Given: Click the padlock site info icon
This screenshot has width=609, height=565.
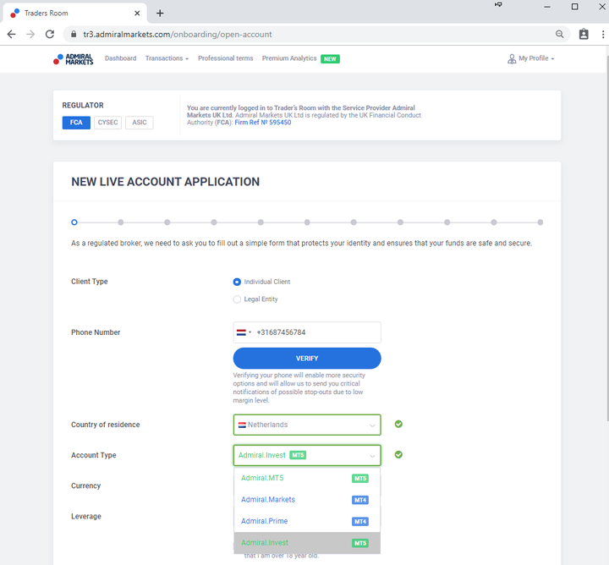Looking at the screenshot, I should click(x=74, y=34).
